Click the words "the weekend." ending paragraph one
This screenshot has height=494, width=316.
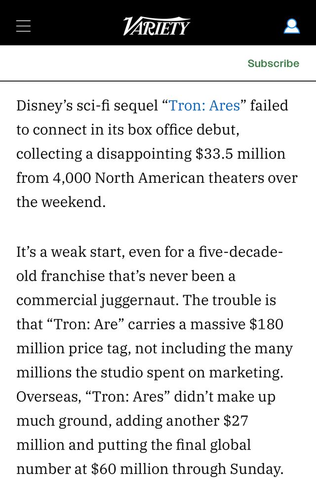pos(61,202)
